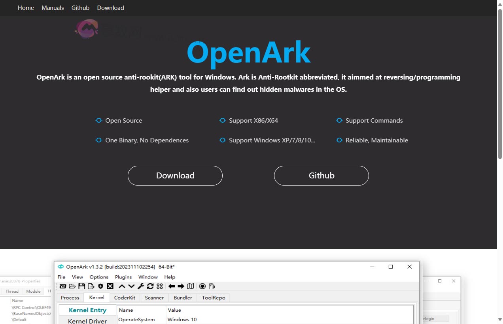Click the package icon at the toolbar's end
This screenshot has width=503, height=324.
pyautogui.click(x=213, y=286)
